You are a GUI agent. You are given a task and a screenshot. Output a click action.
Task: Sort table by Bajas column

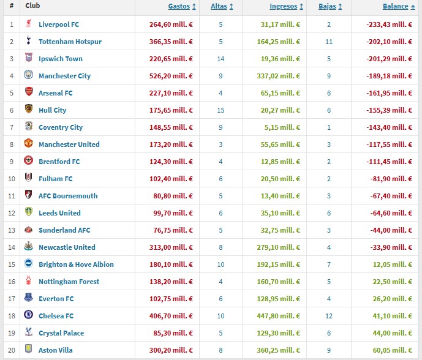(330, 6)
